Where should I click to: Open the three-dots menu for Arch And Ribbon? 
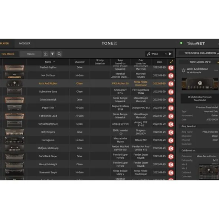pyautogui.click(x=216, y=70)
